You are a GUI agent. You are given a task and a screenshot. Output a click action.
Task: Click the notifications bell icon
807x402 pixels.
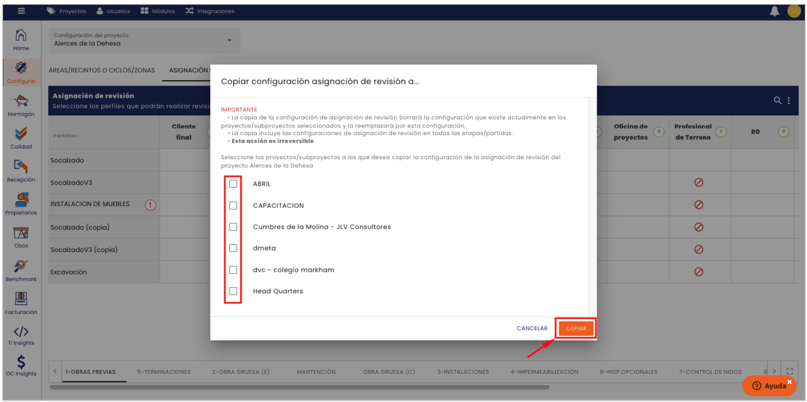click(x=774, y=11)
